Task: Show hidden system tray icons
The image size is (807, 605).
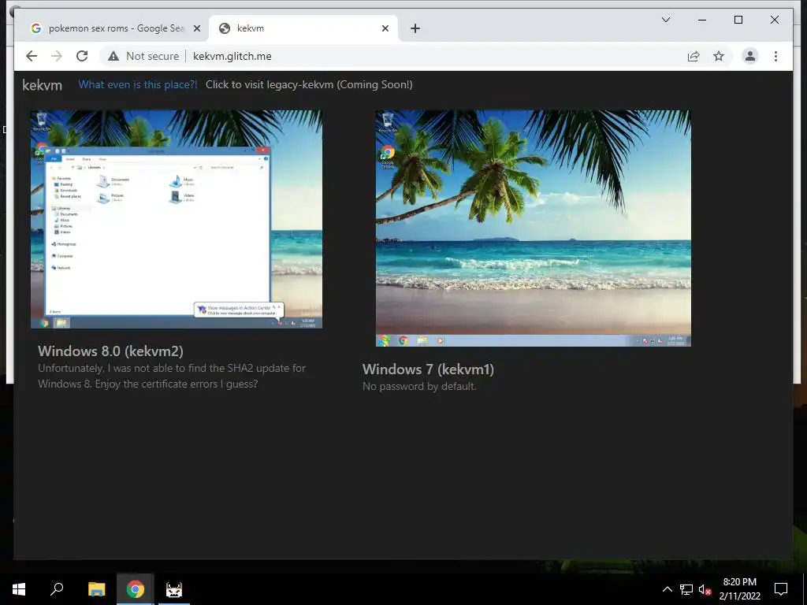Action: click(667, 589)
